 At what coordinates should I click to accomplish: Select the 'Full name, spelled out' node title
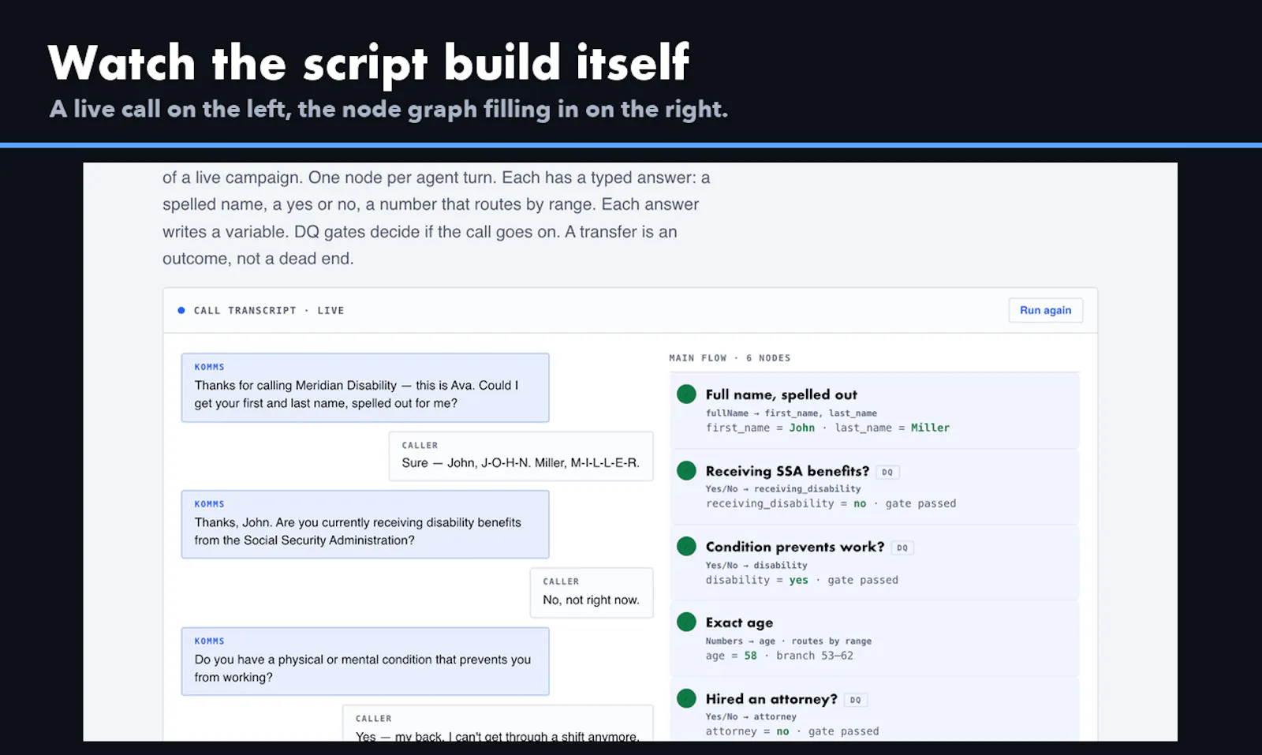coord(781,394)
